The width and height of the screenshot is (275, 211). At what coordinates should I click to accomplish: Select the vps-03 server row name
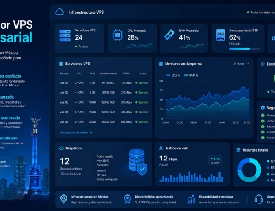pyautogui.click(x=64, y=102)
